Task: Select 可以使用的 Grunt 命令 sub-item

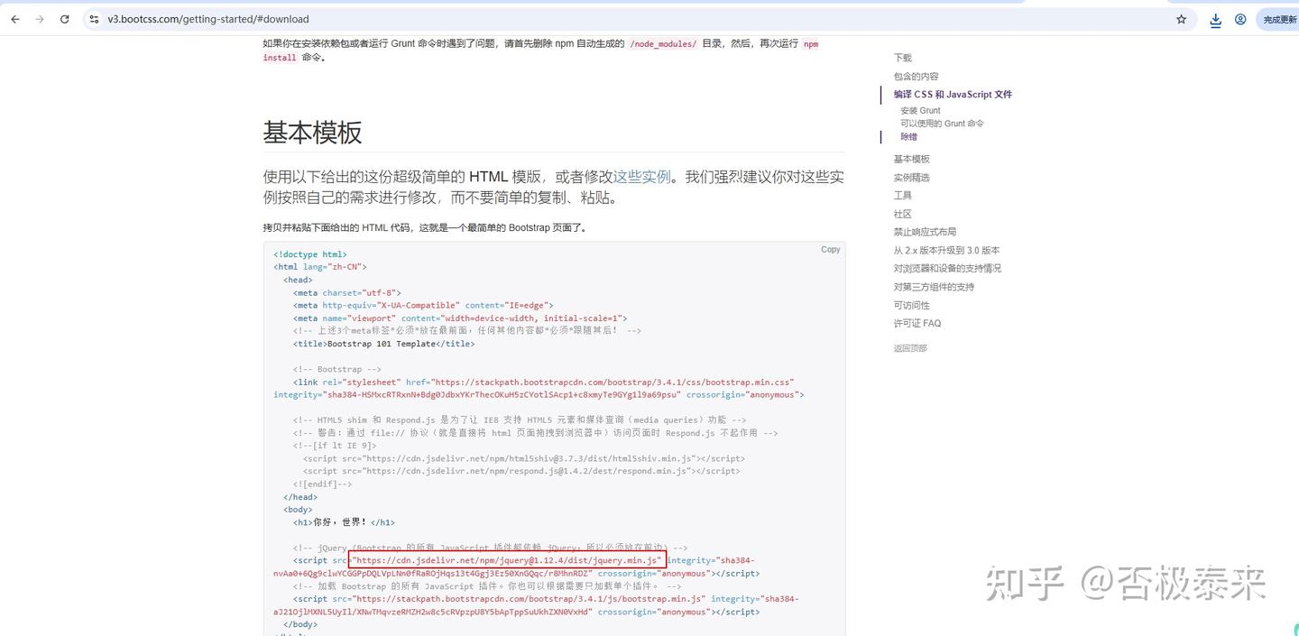Action: tap(942, 124)
